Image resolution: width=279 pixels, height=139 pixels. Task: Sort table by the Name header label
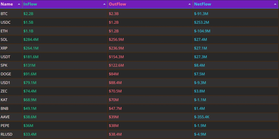[7, 4]
